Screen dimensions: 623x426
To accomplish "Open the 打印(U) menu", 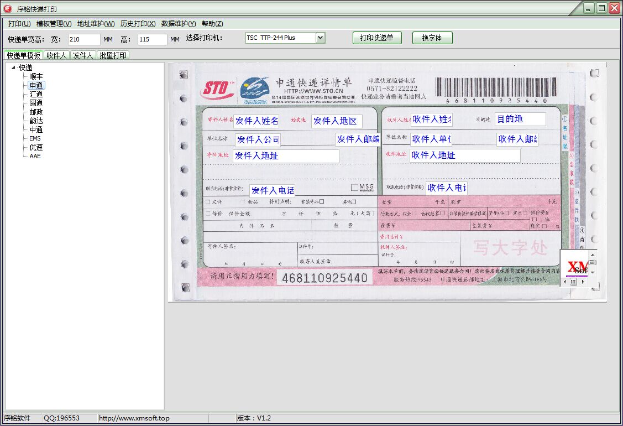I will (x=19, y=24).
